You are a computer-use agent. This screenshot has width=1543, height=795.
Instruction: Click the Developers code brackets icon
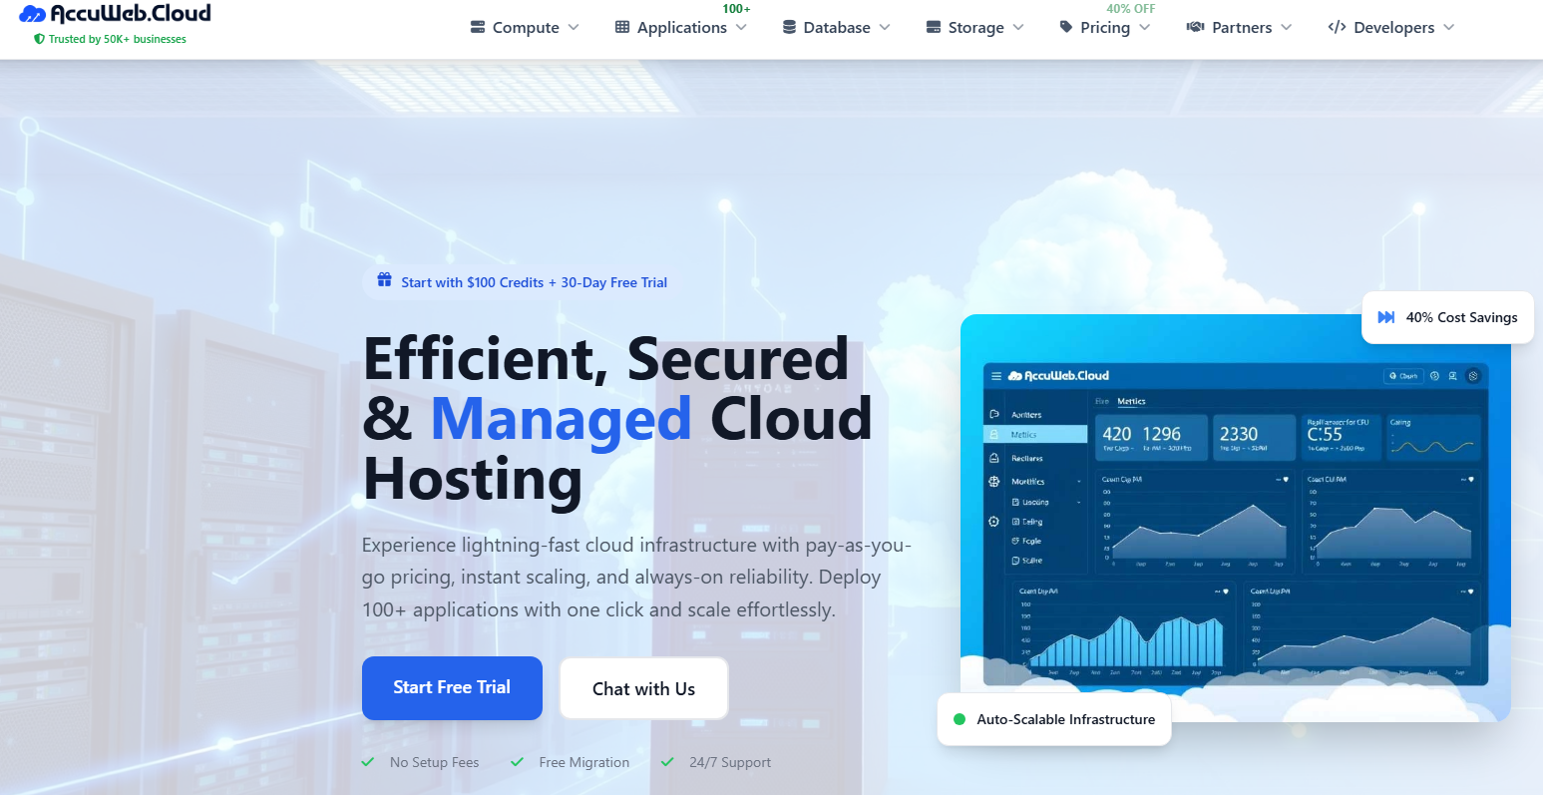point(1337,28)
